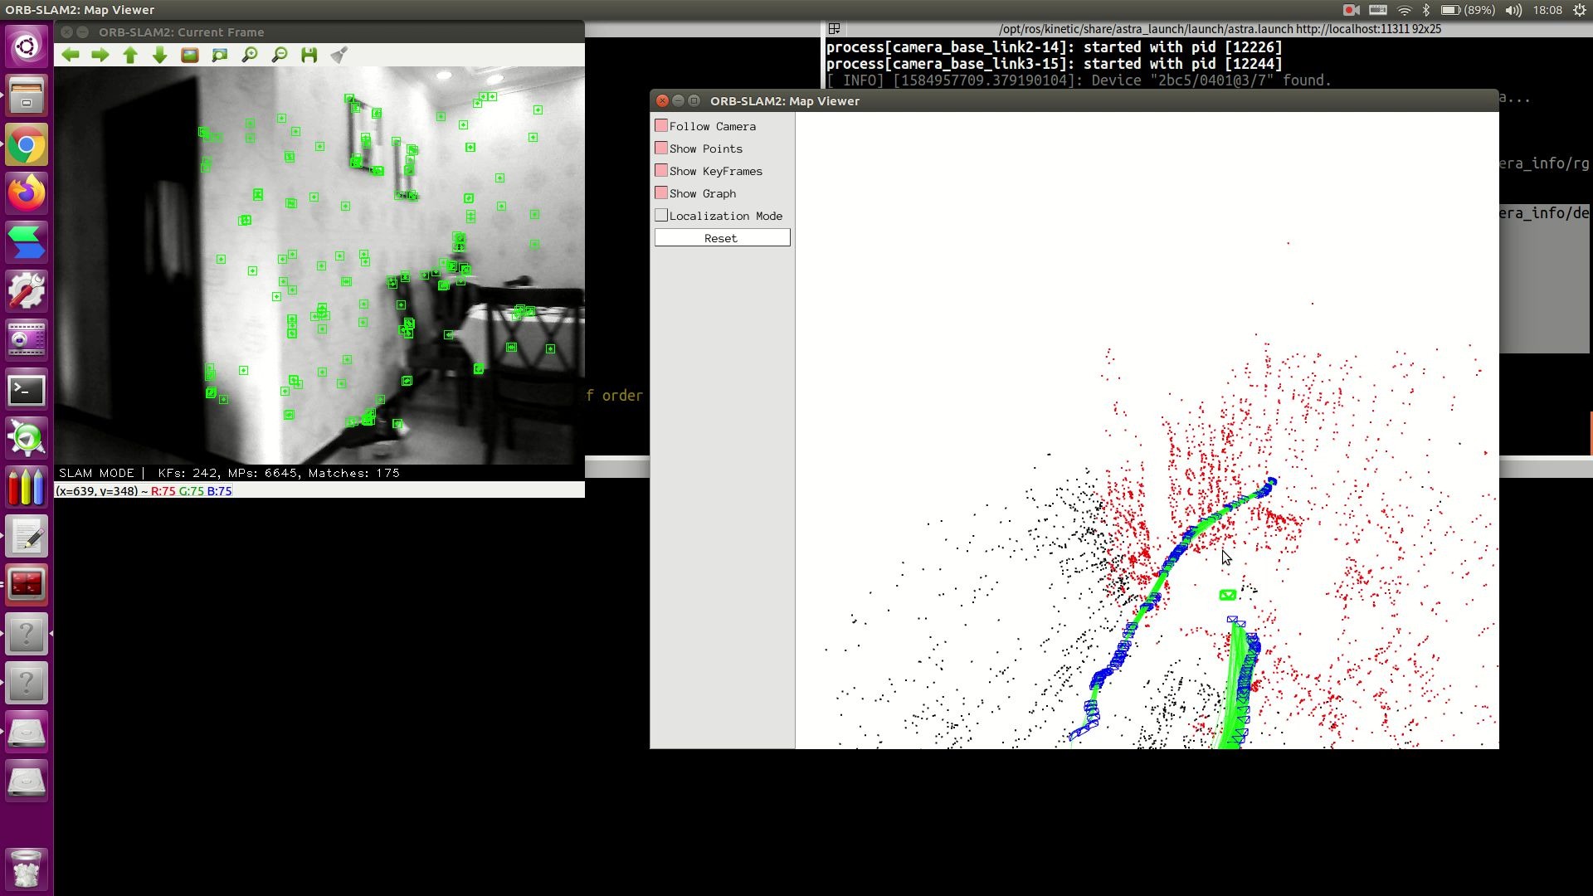1593x896 pixels.
Task: Click the terminal Device found INFO line
Action: pos(1079,80)
